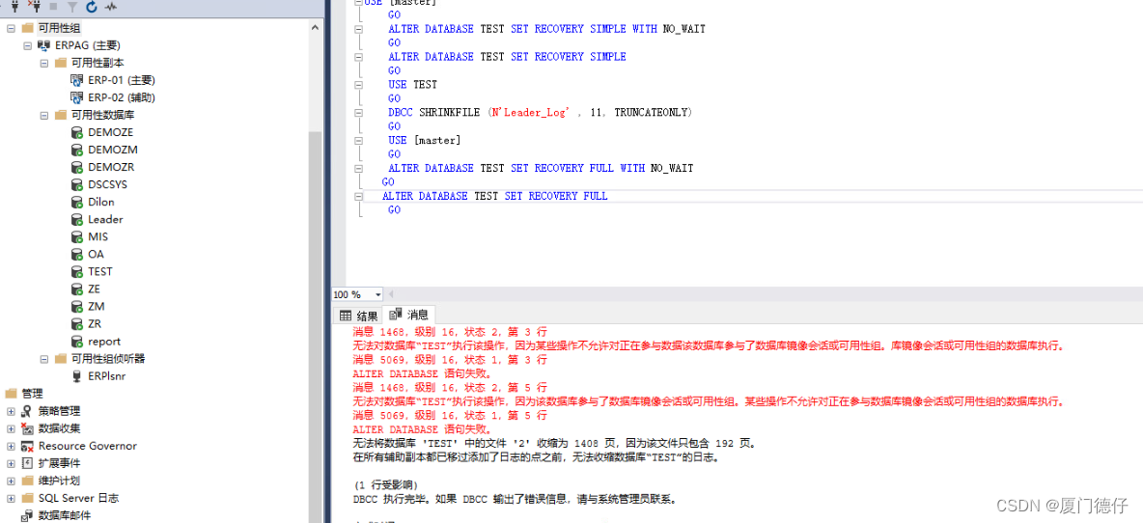
Task: Expand the Resource Governor node
Action: pos(11,447)
